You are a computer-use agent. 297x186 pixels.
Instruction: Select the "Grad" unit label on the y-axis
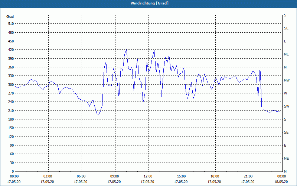click(x=10, y=17)
